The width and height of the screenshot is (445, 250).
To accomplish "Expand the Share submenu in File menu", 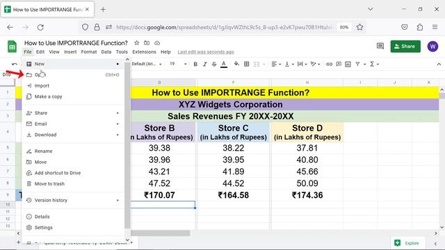I will (x=73, y=112).
